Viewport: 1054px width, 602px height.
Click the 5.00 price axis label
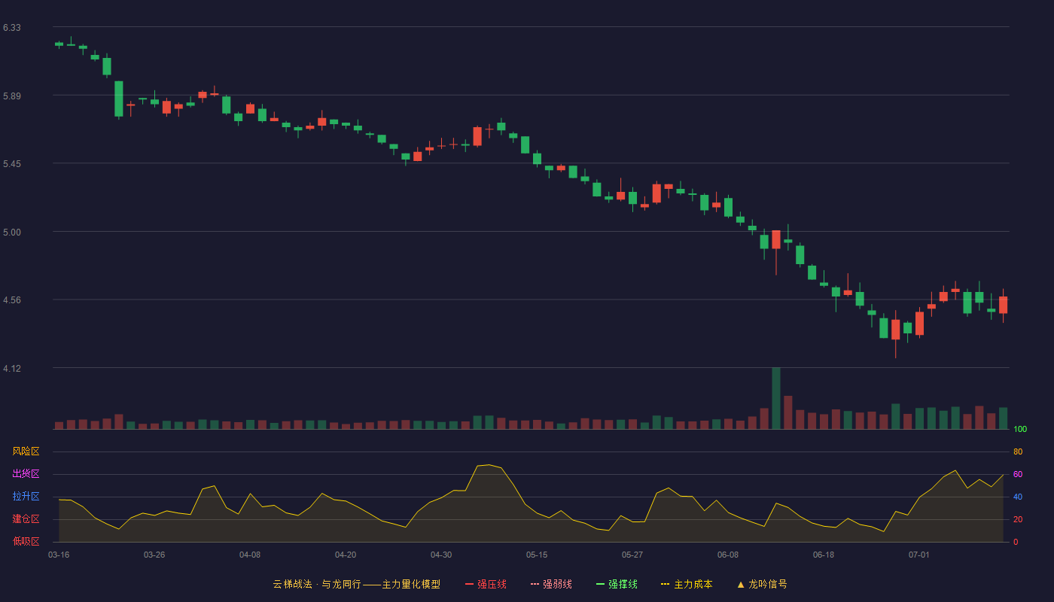12,233
